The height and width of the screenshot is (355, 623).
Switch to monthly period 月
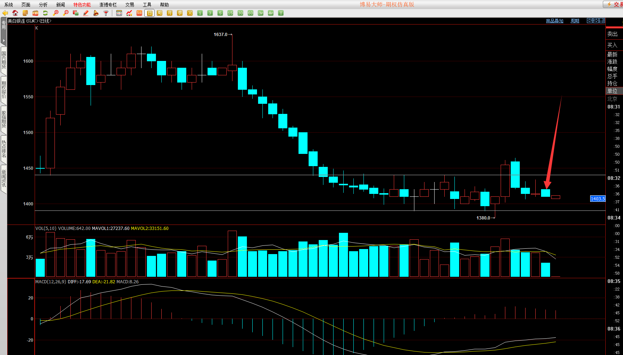(170, 13)
